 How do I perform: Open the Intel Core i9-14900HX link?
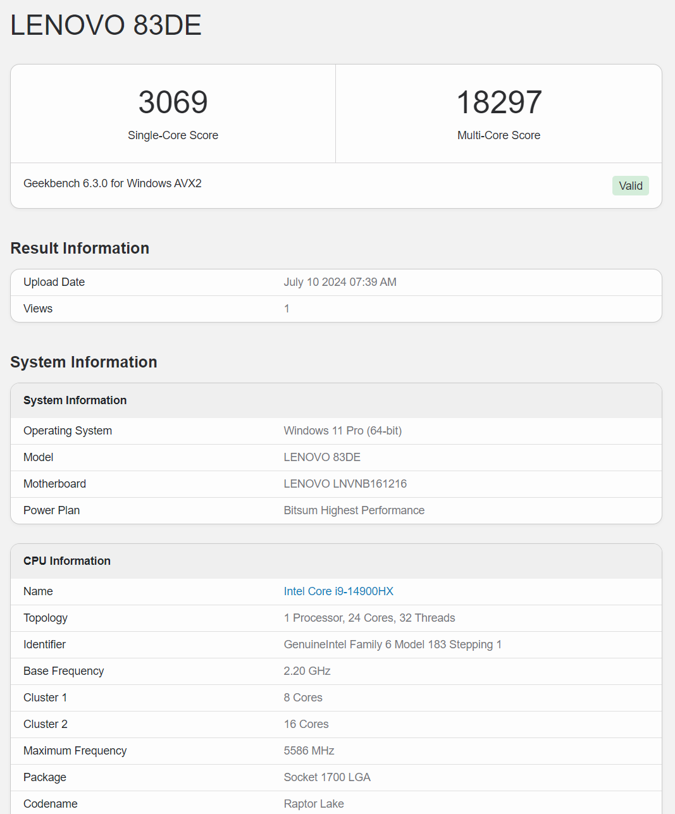tap(338, 591)
